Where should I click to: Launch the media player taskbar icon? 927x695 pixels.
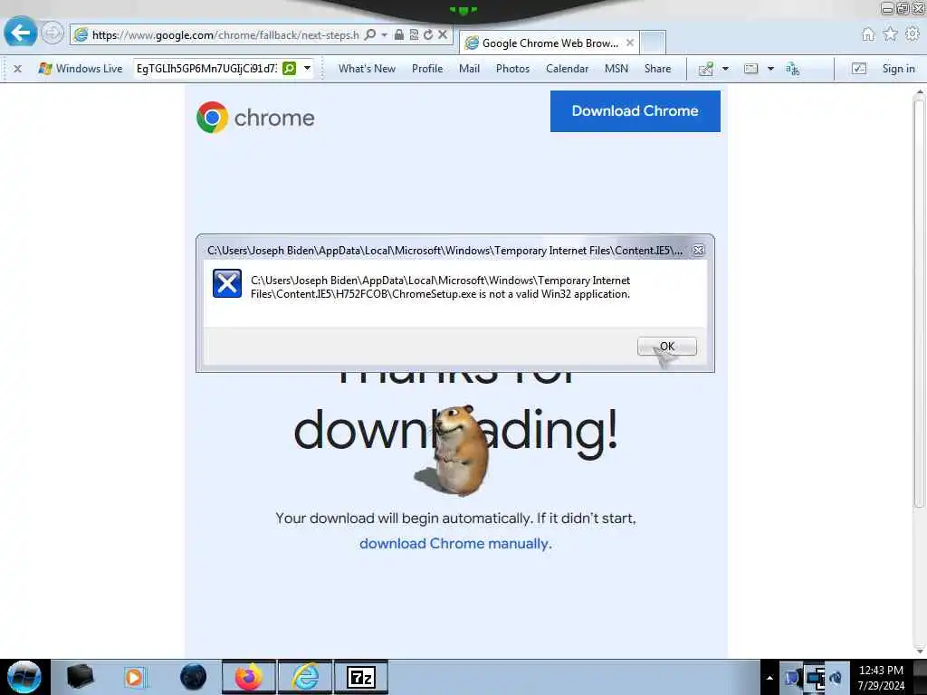134,677
